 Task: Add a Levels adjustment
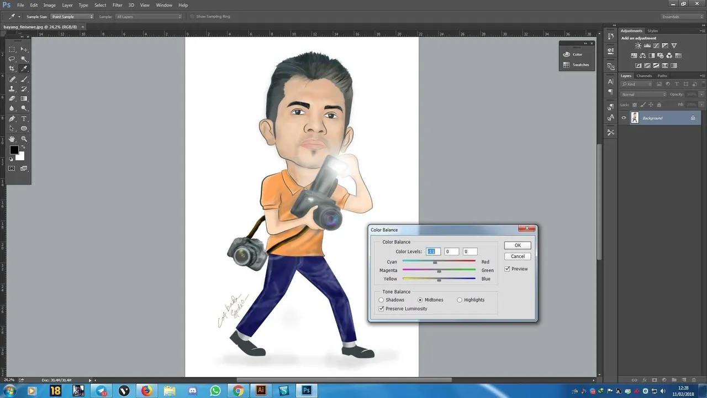point(647,46)
